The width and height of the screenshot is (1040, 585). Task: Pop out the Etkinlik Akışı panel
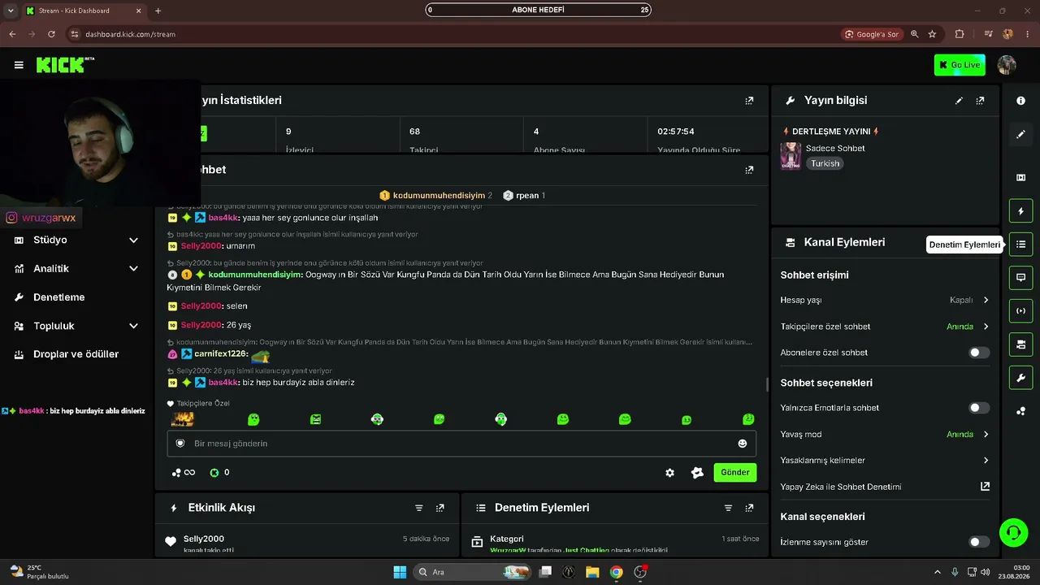(440, 508)
